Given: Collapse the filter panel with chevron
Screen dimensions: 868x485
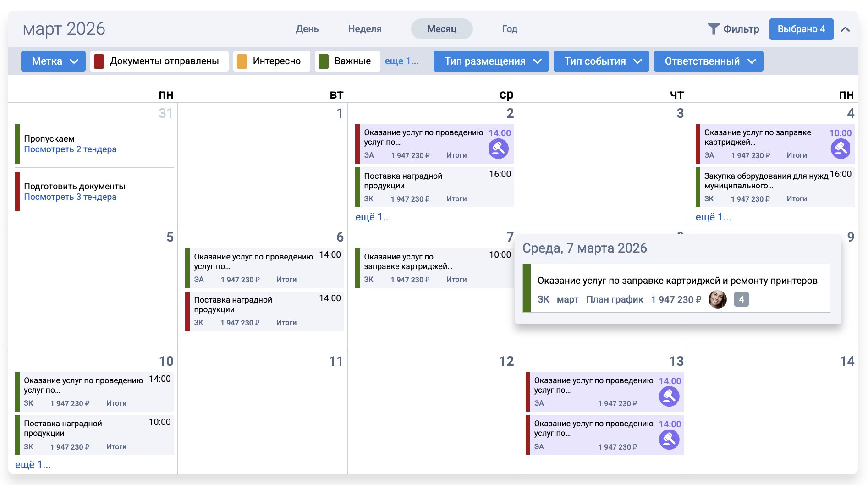Looking at the screenshot, I should [846, 29].
